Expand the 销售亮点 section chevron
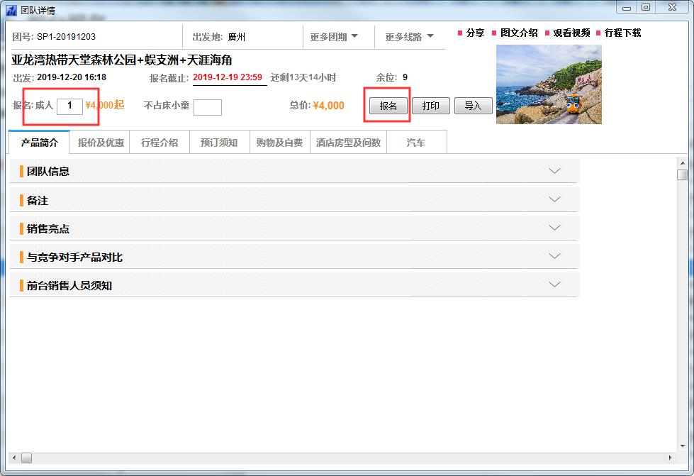 click(x=554, y=228)
